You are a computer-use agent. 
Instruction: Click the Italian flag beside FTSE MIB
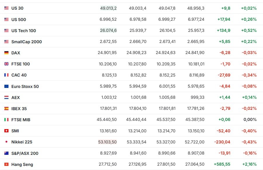[x=6, y=120]
